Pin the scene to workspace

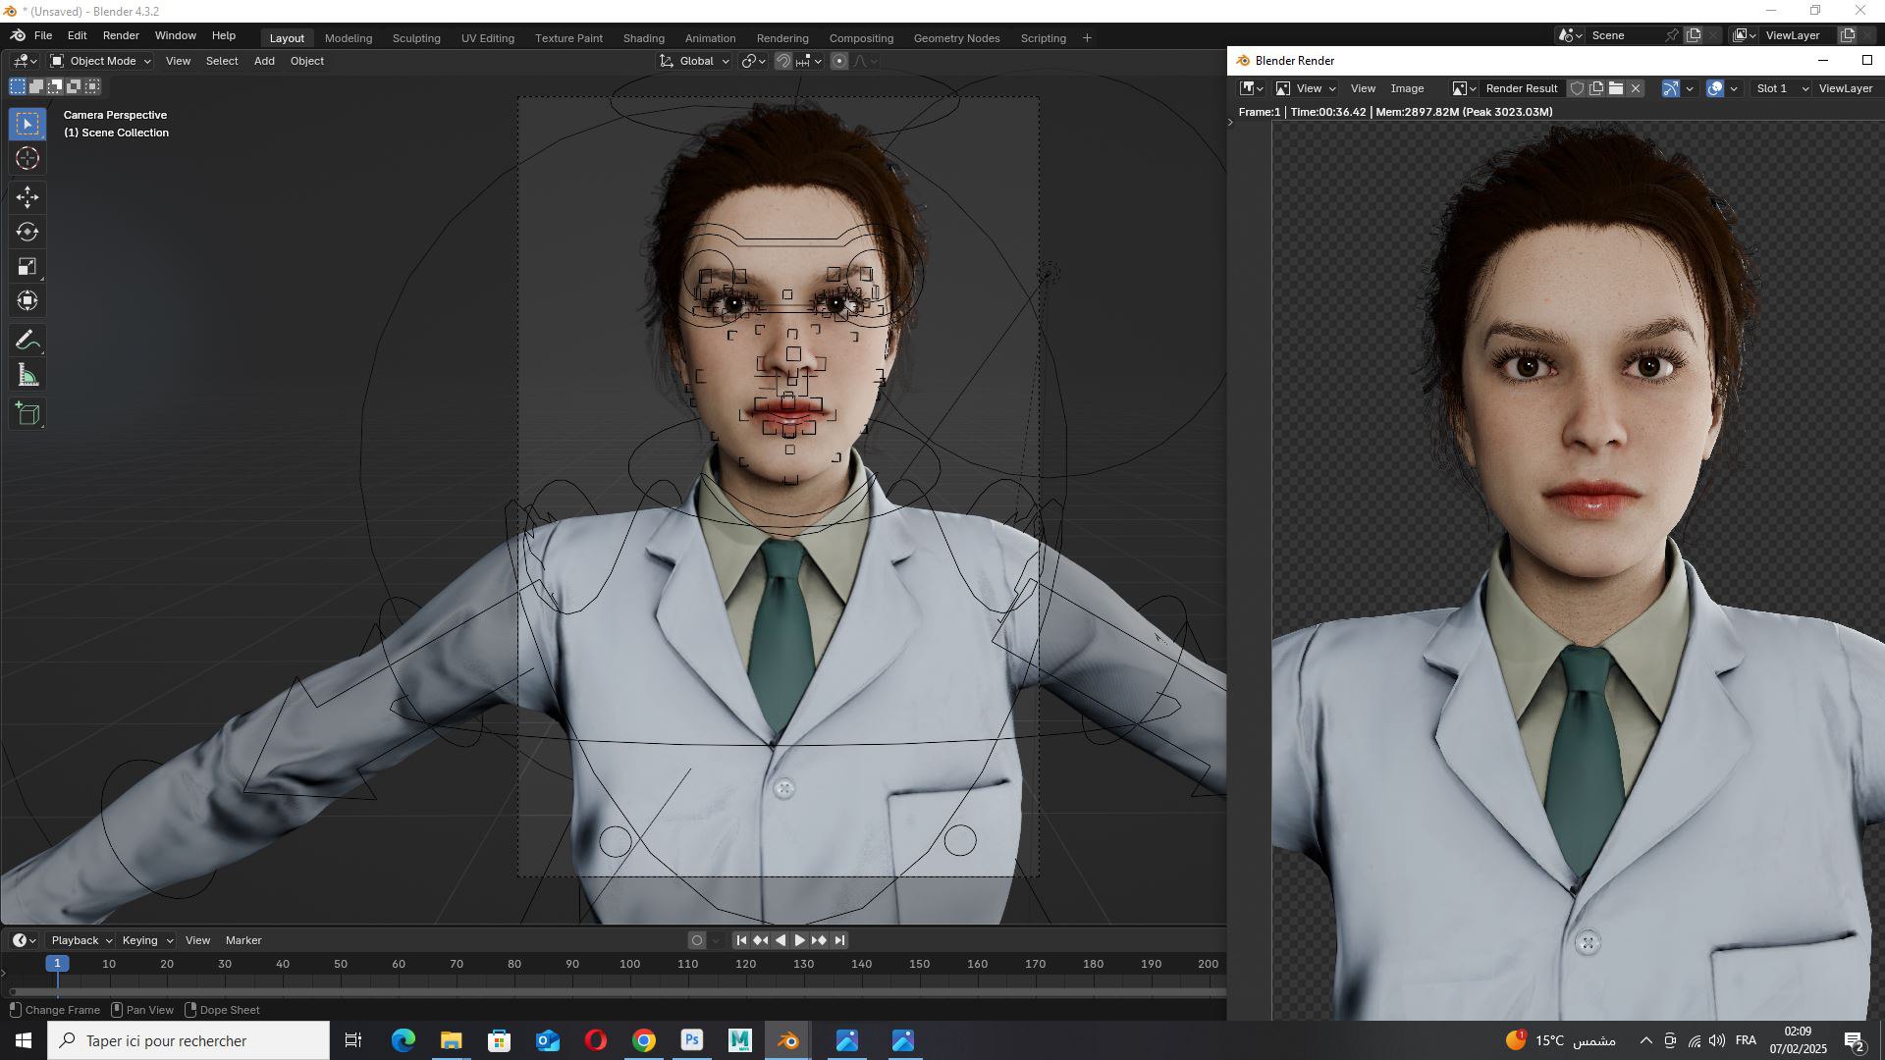(x=1672, y=35)
